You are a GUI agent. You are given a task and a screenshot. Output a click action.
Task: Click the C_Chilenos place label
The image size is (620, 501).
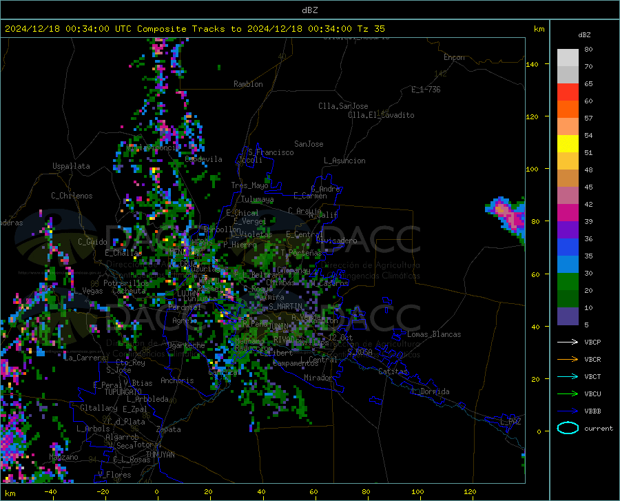(72, 196)
